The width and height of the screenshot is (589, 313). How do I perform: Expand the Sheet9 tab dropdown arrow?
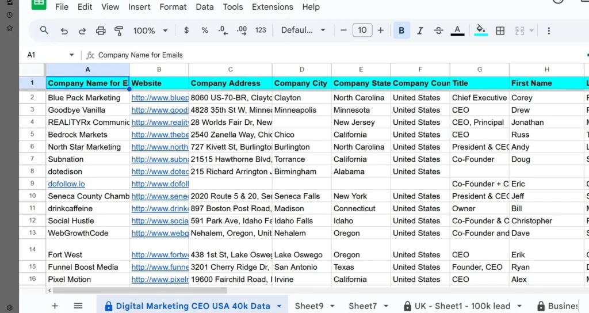click(x=332, y=306)
